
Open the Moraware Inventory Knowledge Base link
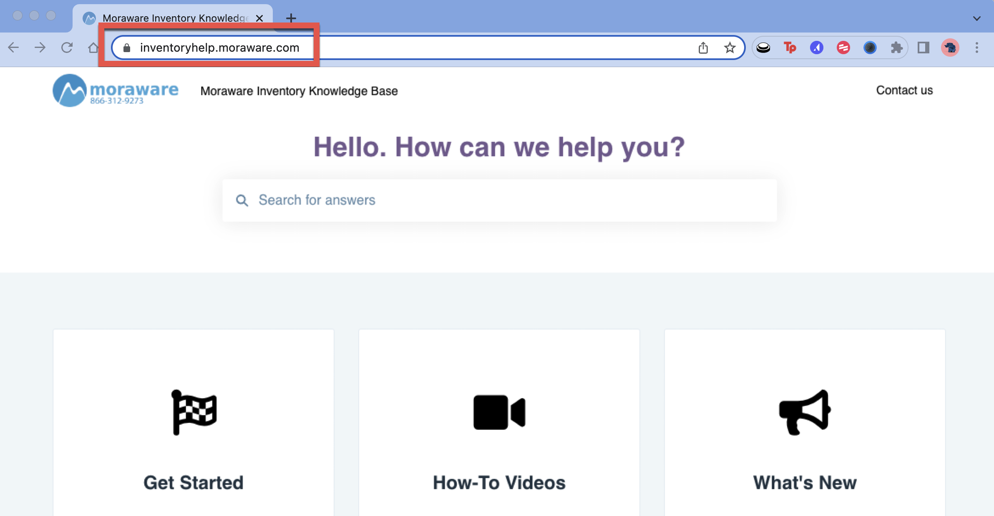299,91
